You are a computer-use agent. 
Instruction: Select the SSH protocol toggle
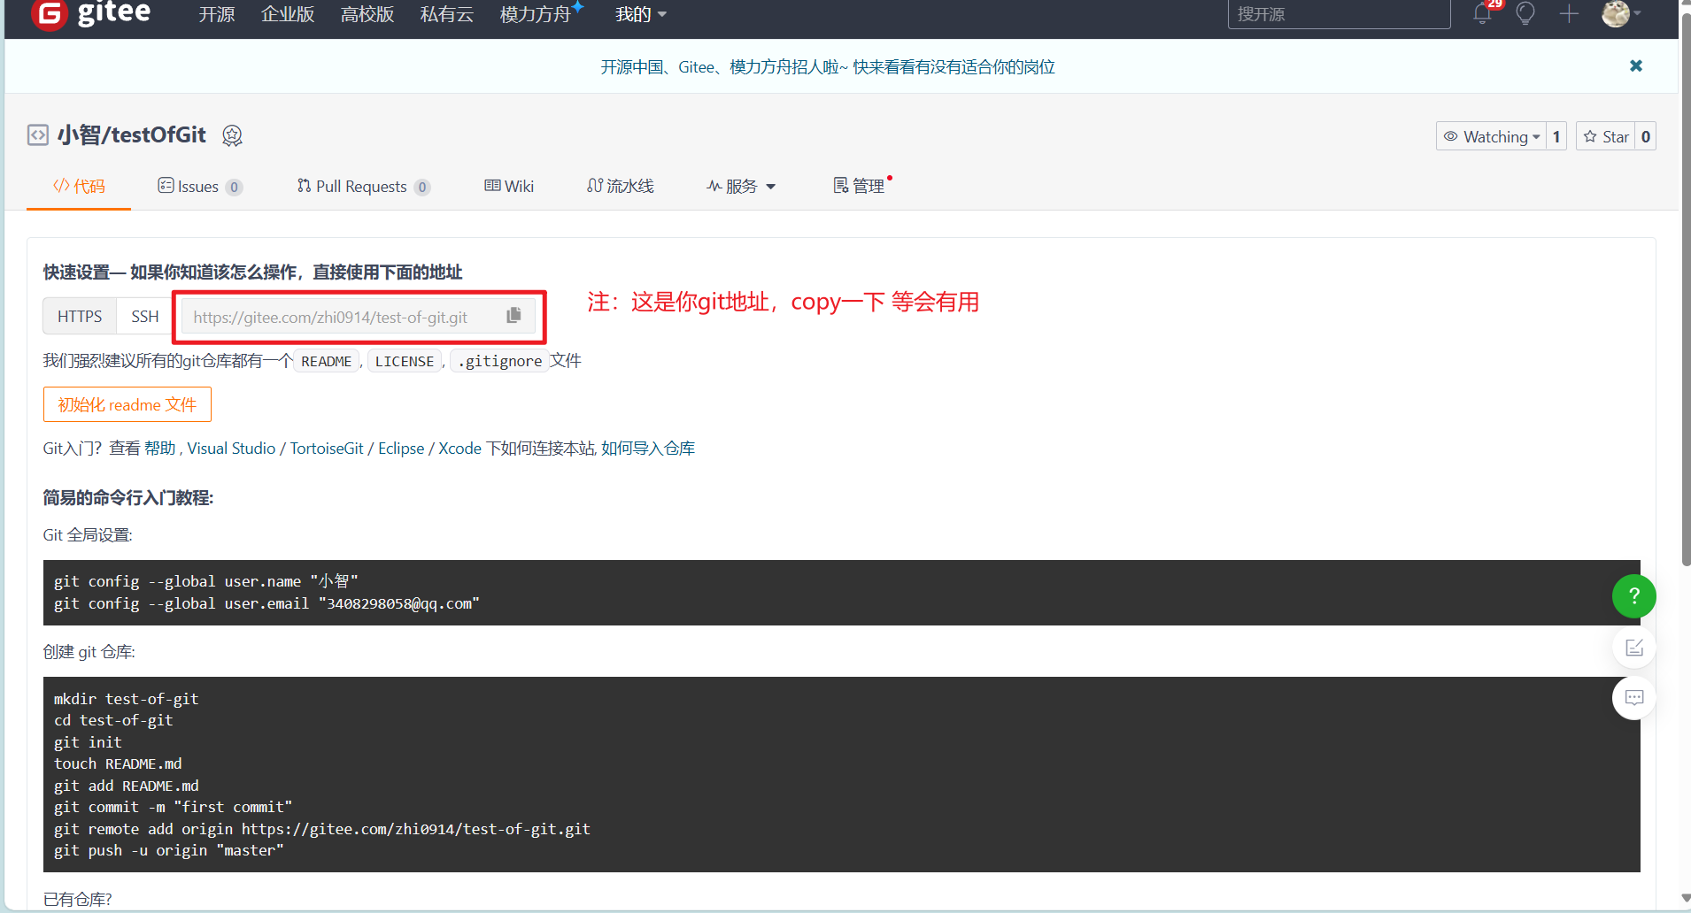tap(144, 316)
